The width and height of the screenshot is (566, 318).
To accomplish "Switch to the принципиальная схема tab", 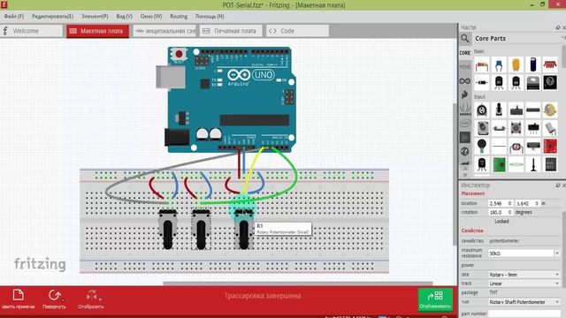I will coord(164,31).
